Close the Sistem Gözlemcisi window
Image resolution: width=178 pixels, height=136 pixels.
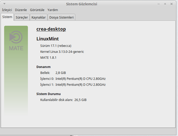[172, 4]
